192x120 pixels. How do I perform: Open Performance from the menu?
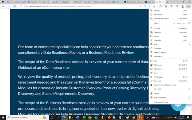(x=170, y=56)
